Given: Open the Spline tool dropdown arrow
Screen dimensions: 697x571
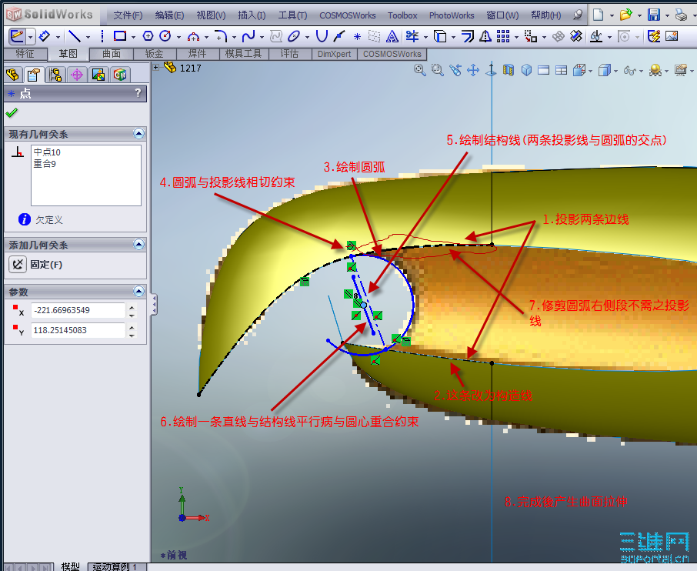Looking at the screenshot, I should [x=262, y=37].
